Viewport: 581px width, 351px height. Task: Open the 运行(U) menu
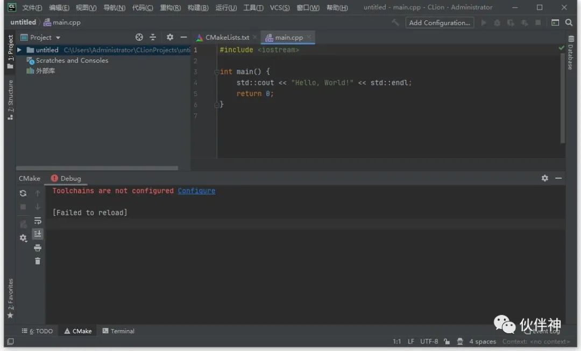tap(226, 8)
